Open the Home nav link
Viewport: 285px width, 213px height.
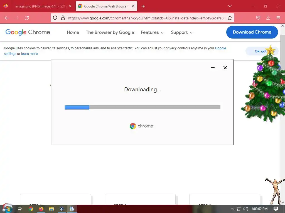click(73, 32)
